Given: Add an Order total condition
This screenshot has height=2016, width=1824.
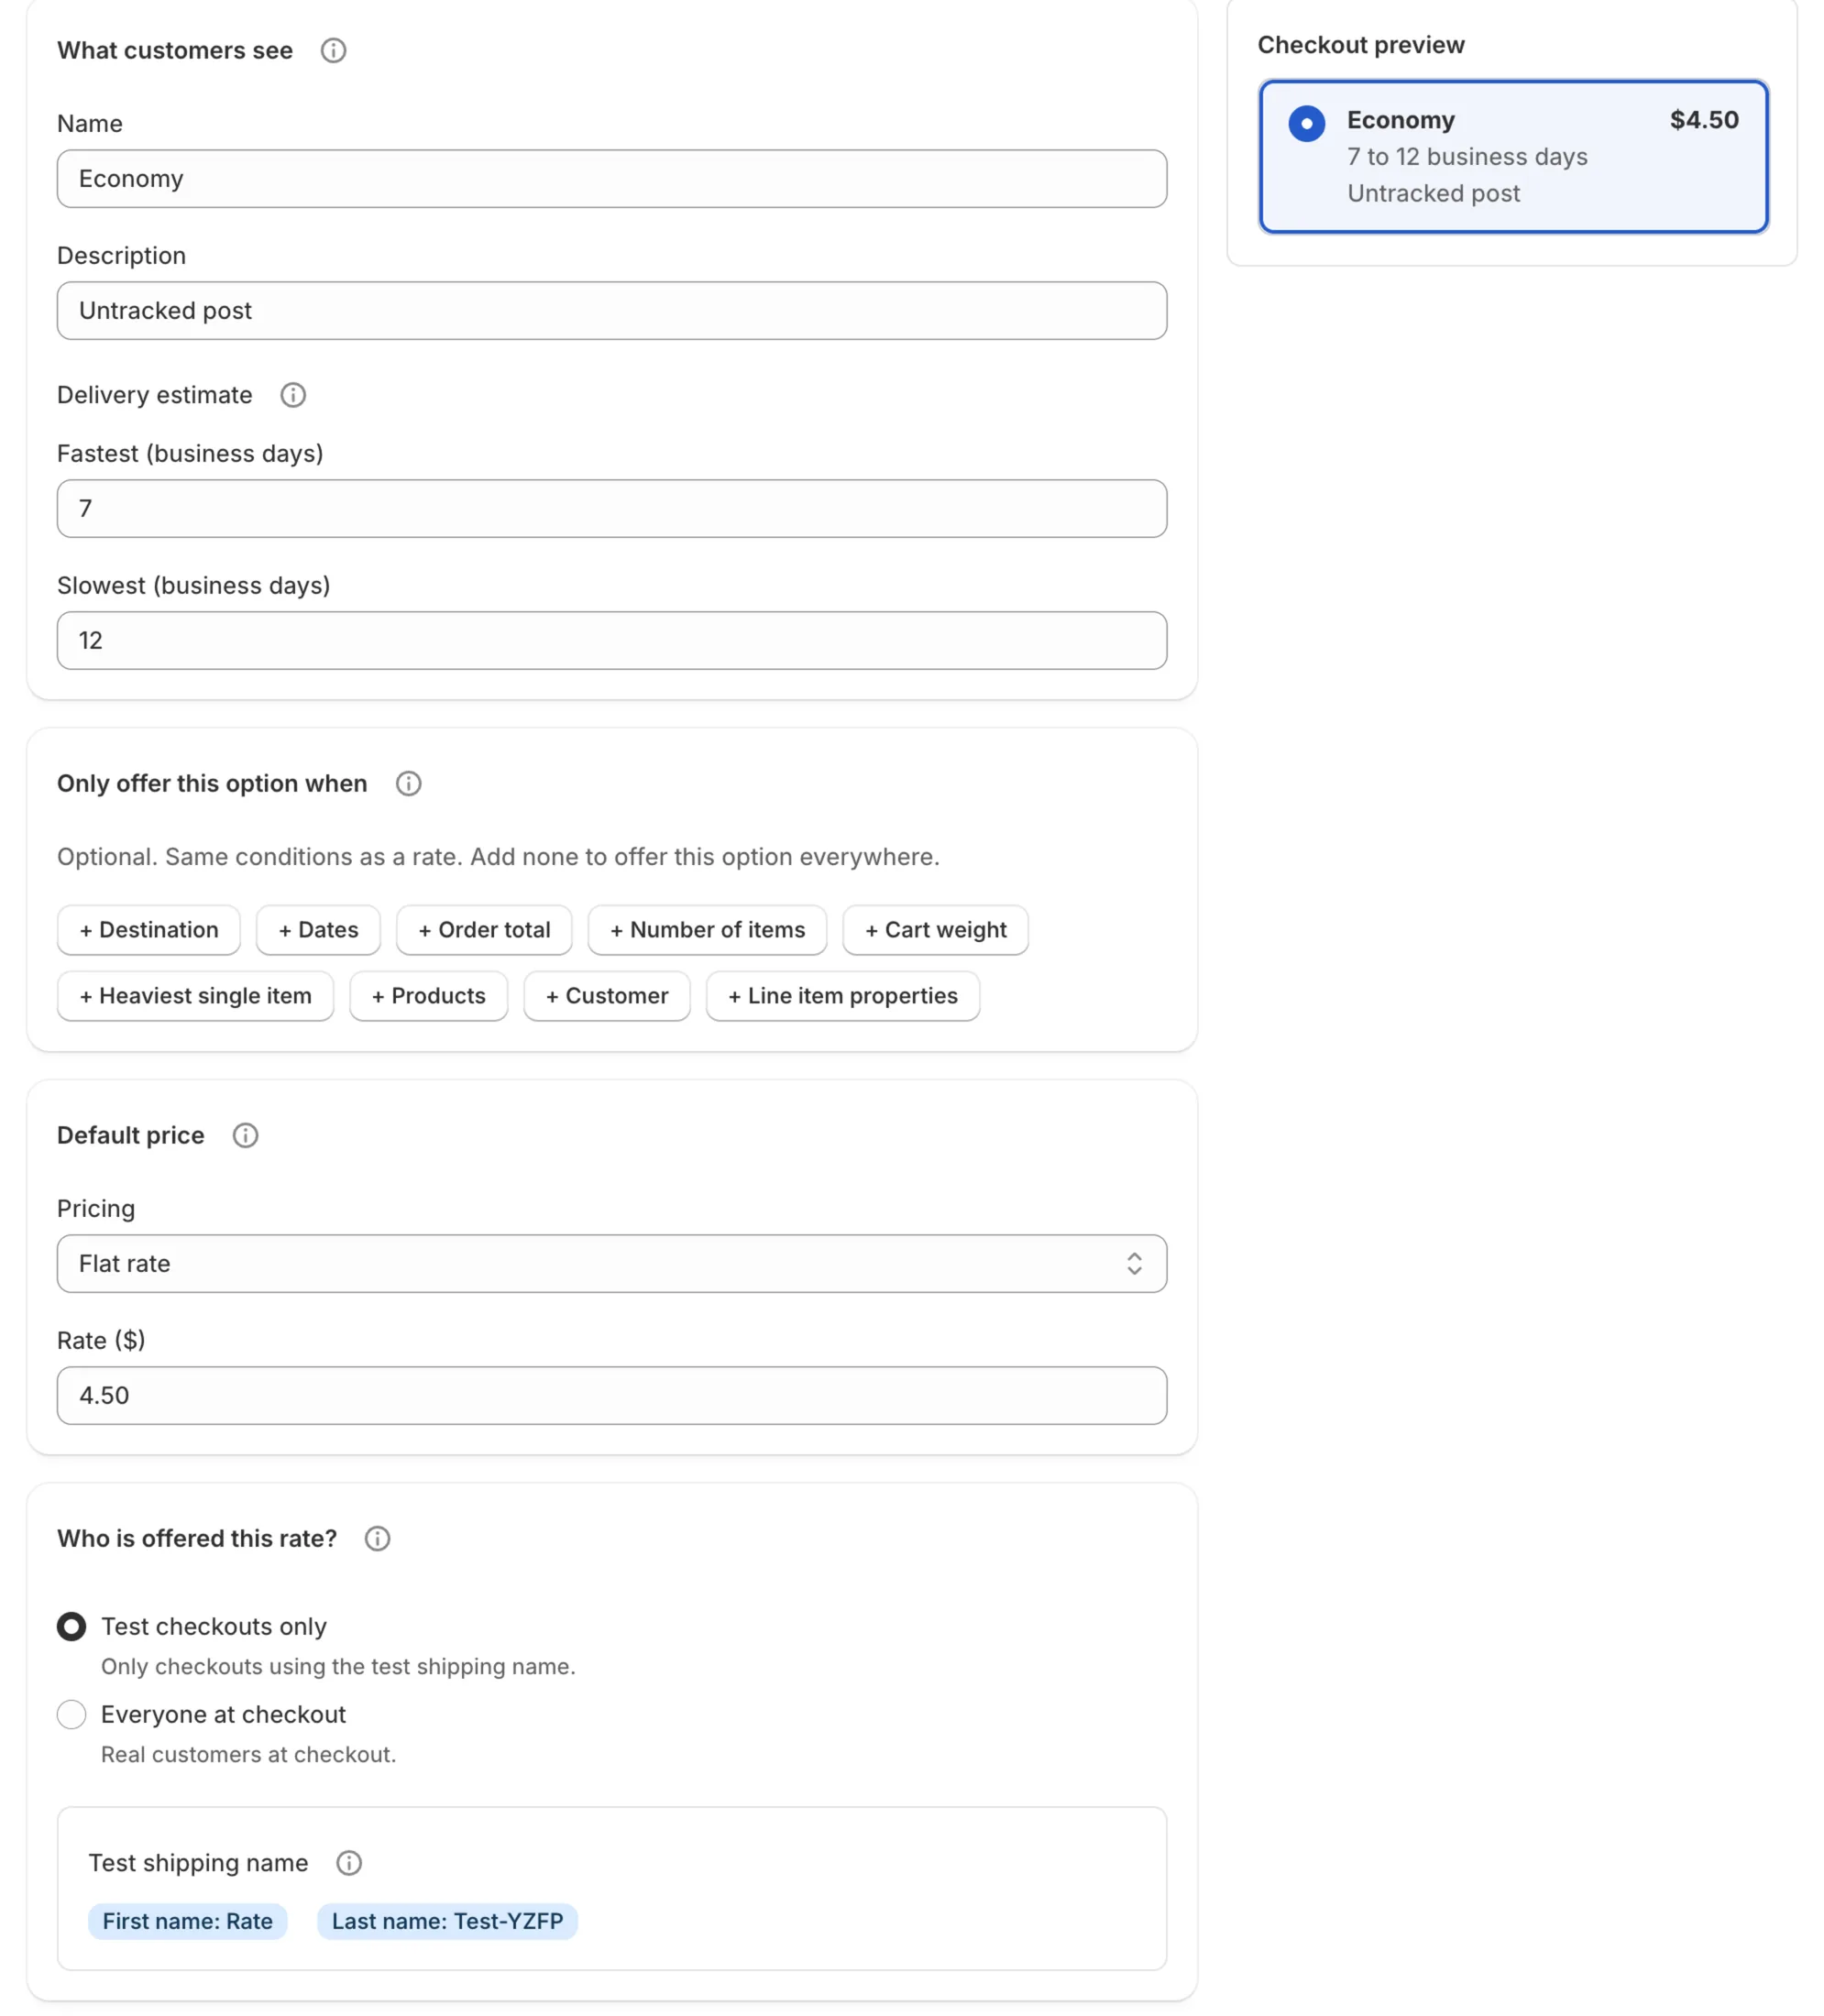Looking at the screenshot, I should 484,930.
